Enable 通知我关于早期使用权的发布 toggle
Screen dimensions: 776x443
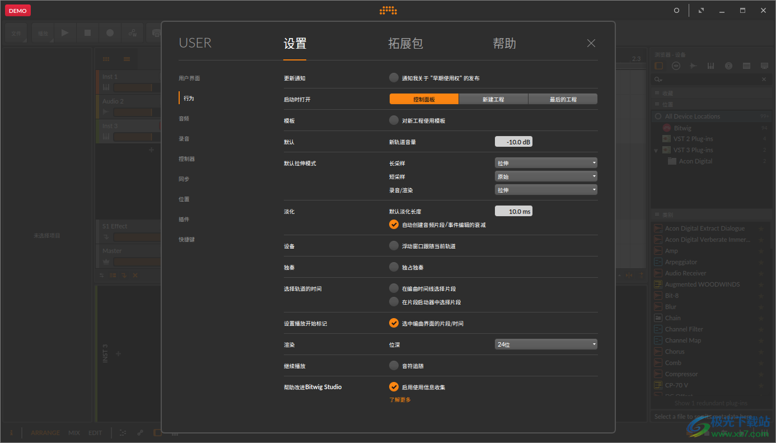(394, 77)
